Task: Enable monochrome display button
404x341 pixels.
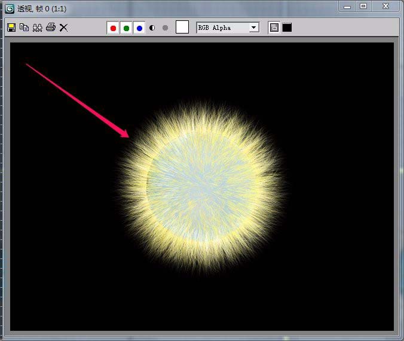Action: click(x=166, y=28)
